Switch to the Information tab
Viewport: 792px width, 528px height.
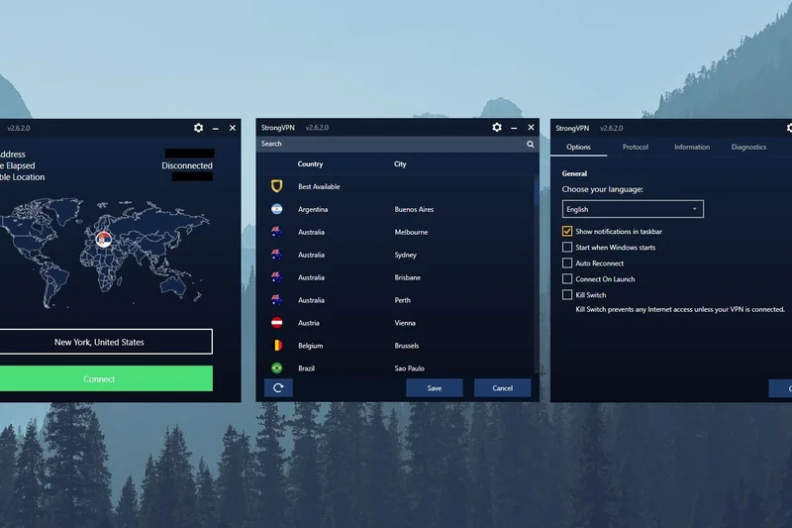click(692, 147)
